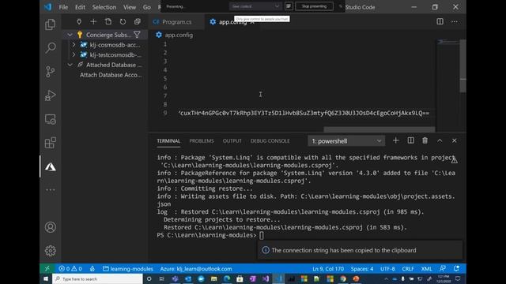506x284 pixels.
Task: Open the Go menu
Action: (x=147, y=7)
